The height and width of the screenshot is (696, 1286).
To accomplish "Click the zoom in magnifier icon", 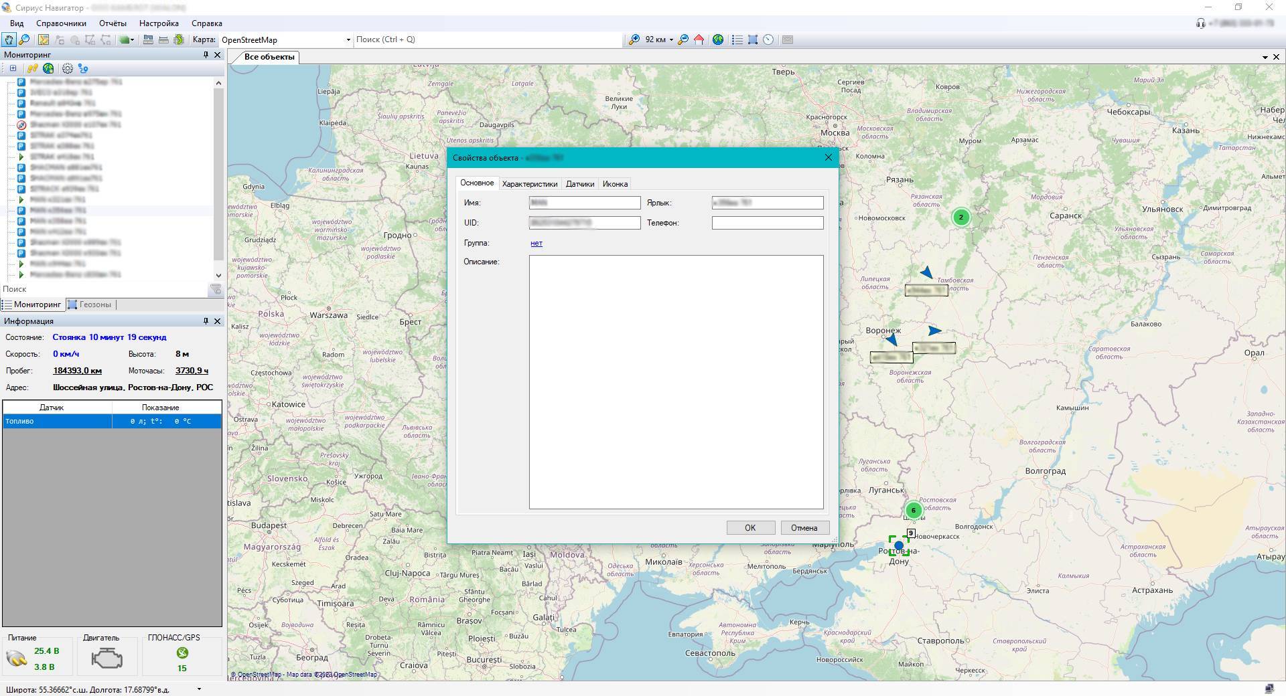I will click(634, 40).
